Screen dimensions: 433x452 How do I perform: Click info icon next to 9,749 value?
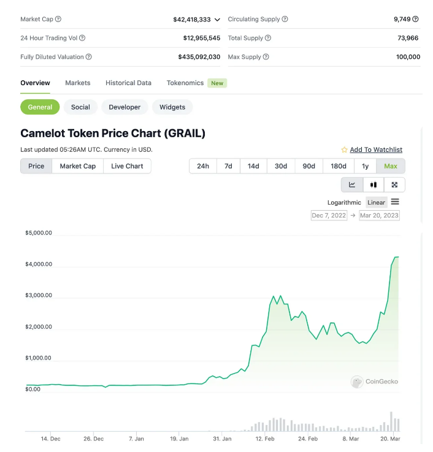coord(415,19)
